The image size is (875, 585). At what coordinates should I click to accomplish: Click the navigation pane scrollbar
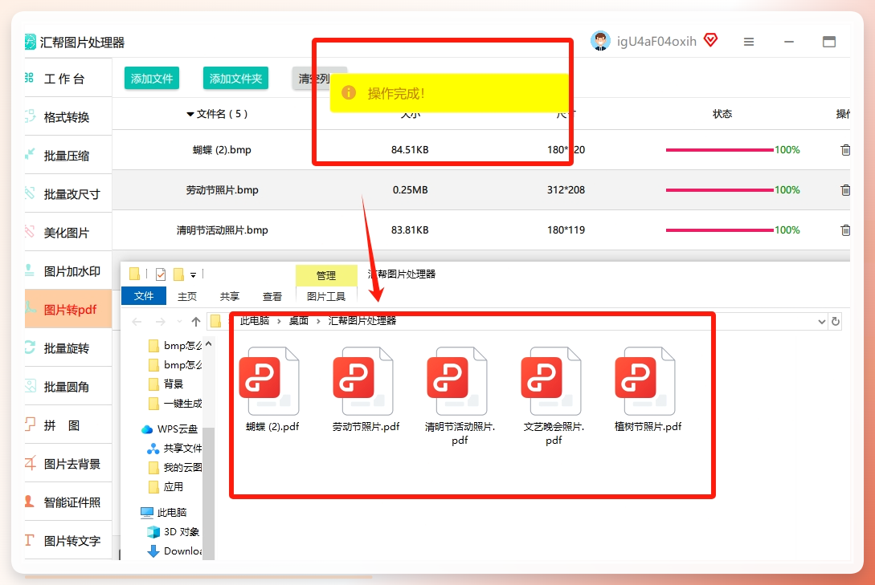pos(208,493)
